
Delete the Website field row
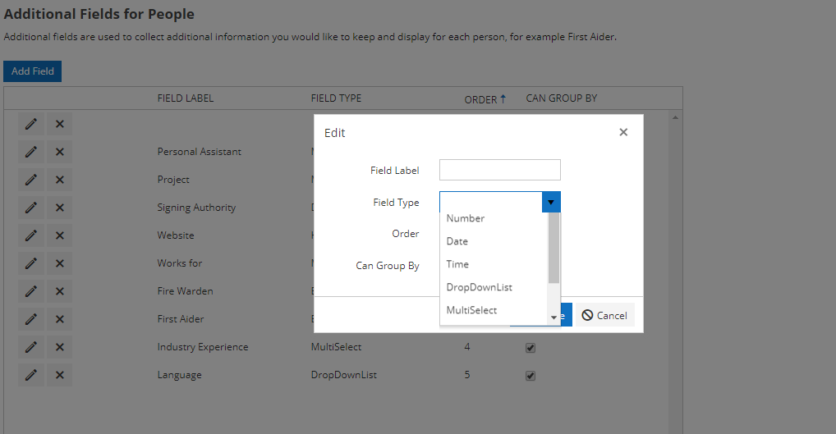[59, 235]
